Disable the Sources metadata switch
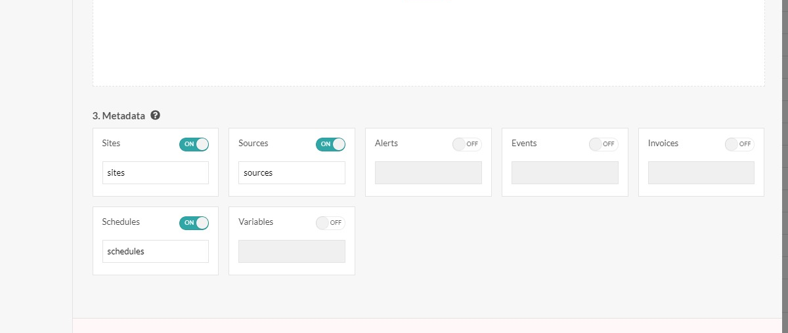Image resolution: width=788 pixels, height=333 pixels. [x=330, y=144]
